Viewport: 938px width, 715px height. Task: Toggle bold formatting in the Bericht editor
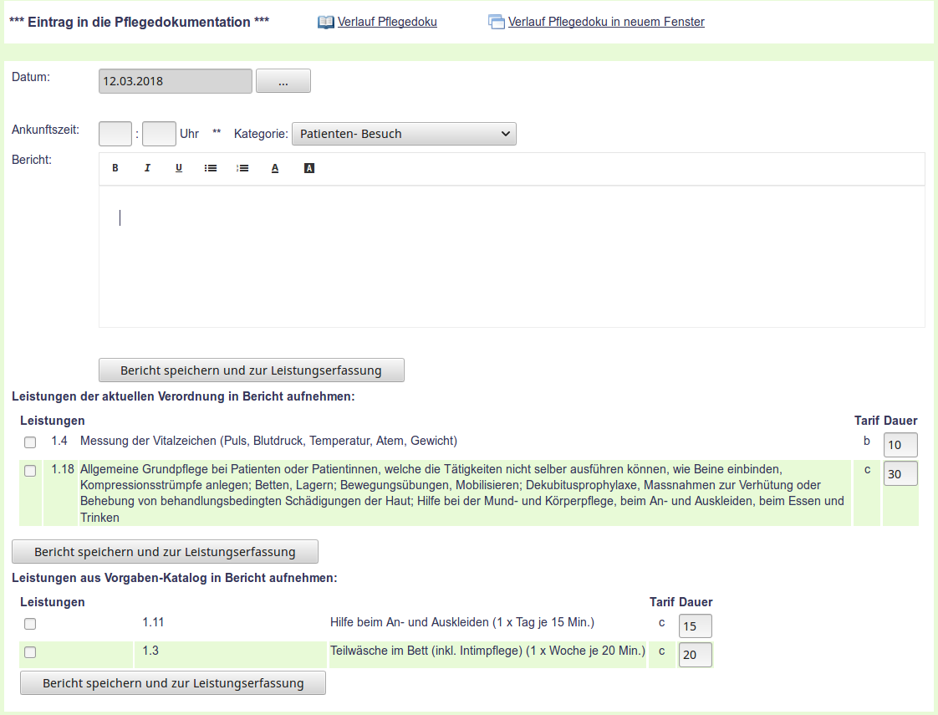[115, 168]
